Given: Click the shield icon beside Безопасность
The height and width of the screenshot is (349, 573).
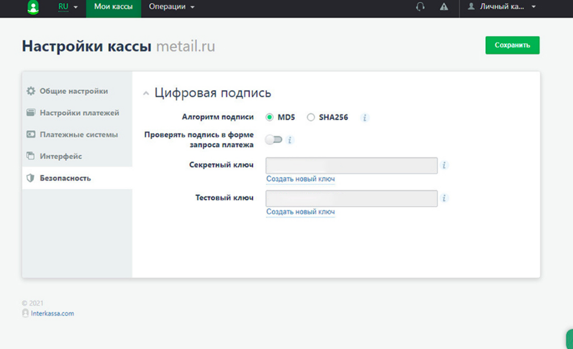Looking at the screenshot, I should tap(30, 178).
